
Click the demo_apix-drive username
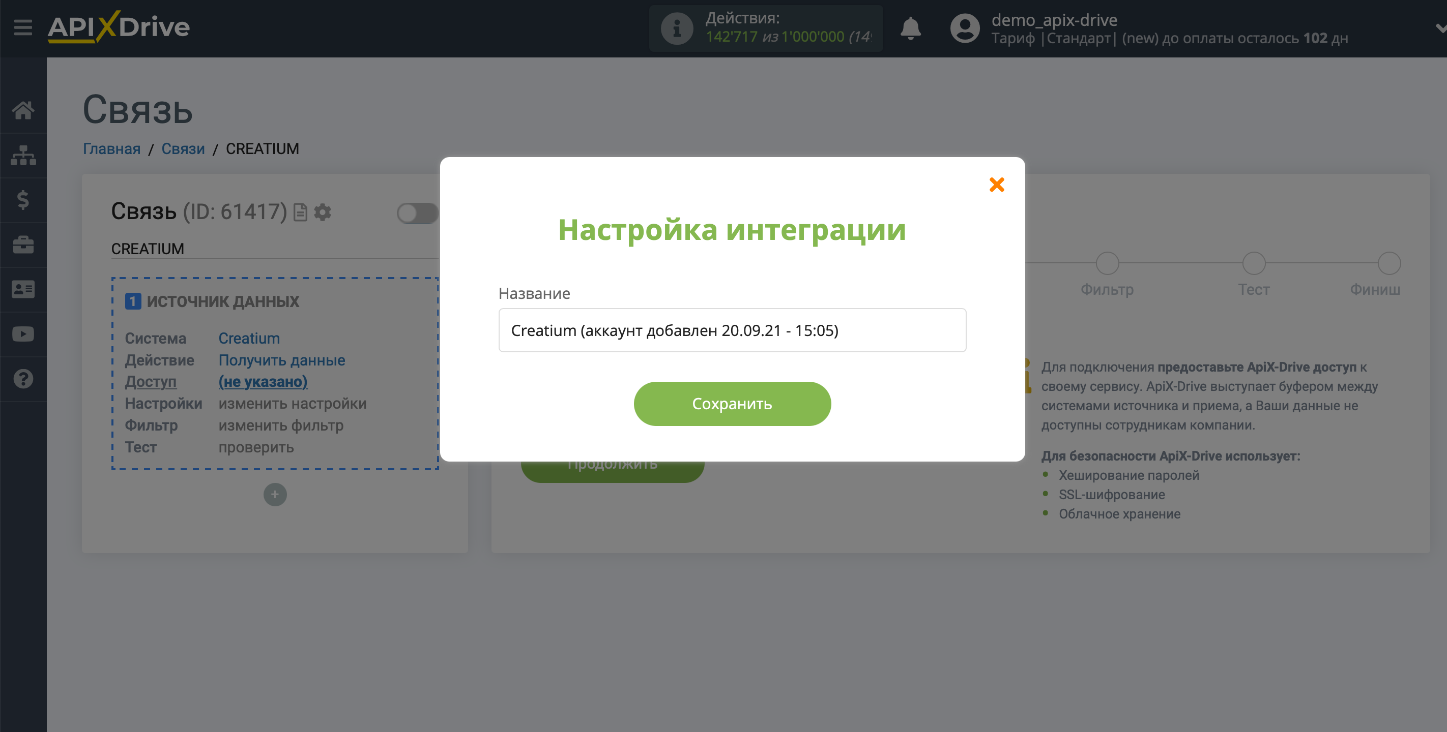(1054, 20)
